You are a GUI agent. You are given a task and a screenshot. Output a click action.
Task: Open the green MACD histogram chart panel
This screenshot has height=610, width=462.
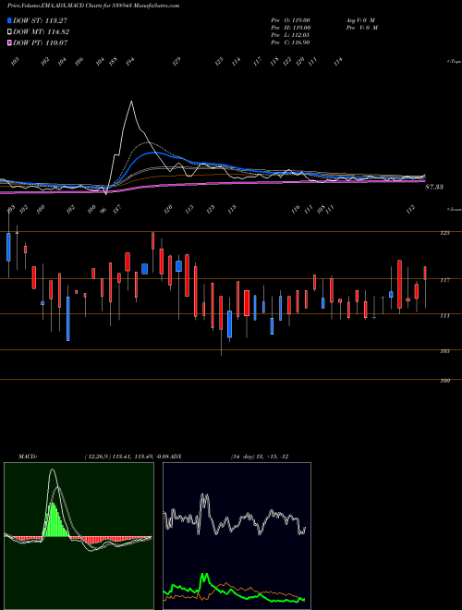[x=79, y=536]
